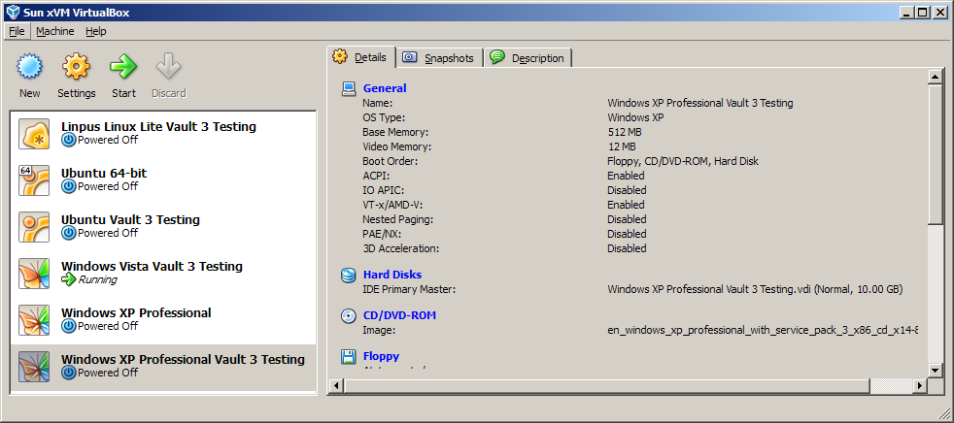Open the General settings link
954x423 pixels.
[x=385, y=88]
